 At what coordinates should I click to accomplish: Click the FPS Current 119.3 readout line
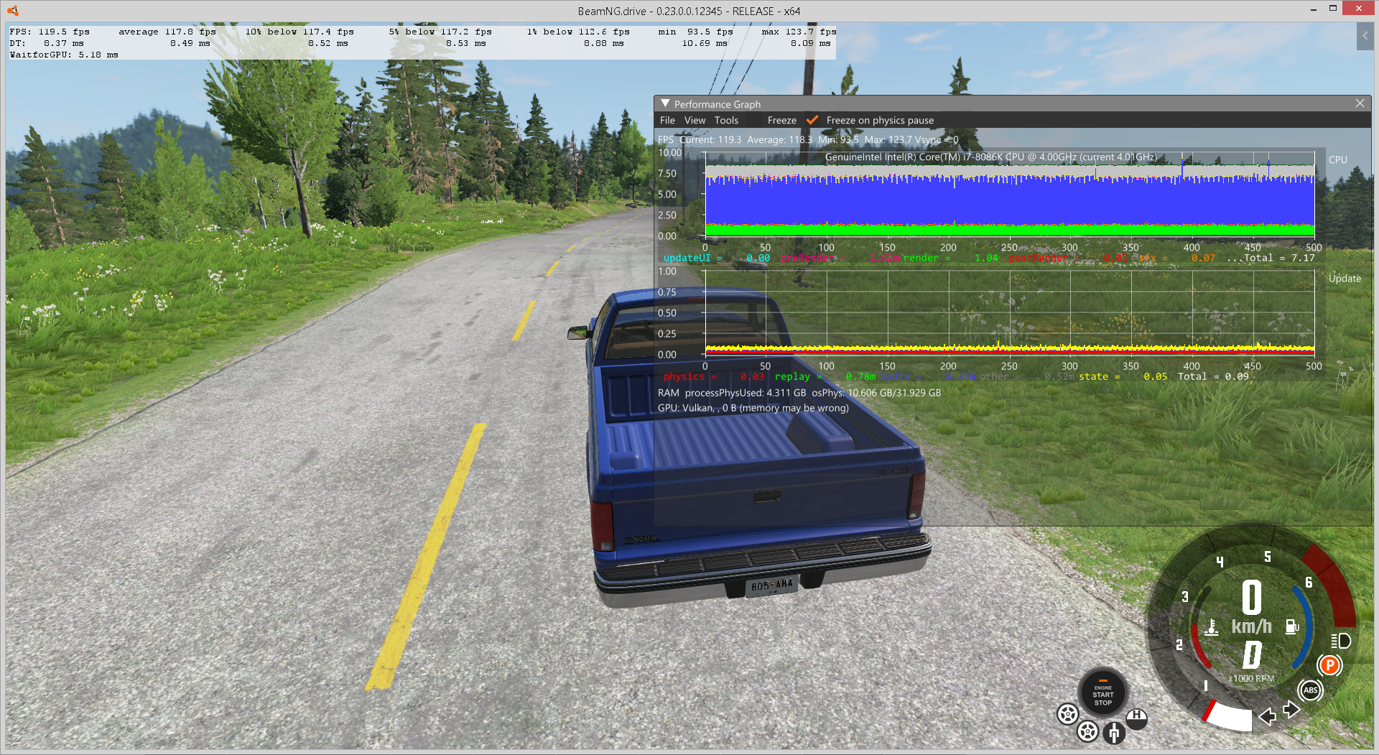[808, 140]
